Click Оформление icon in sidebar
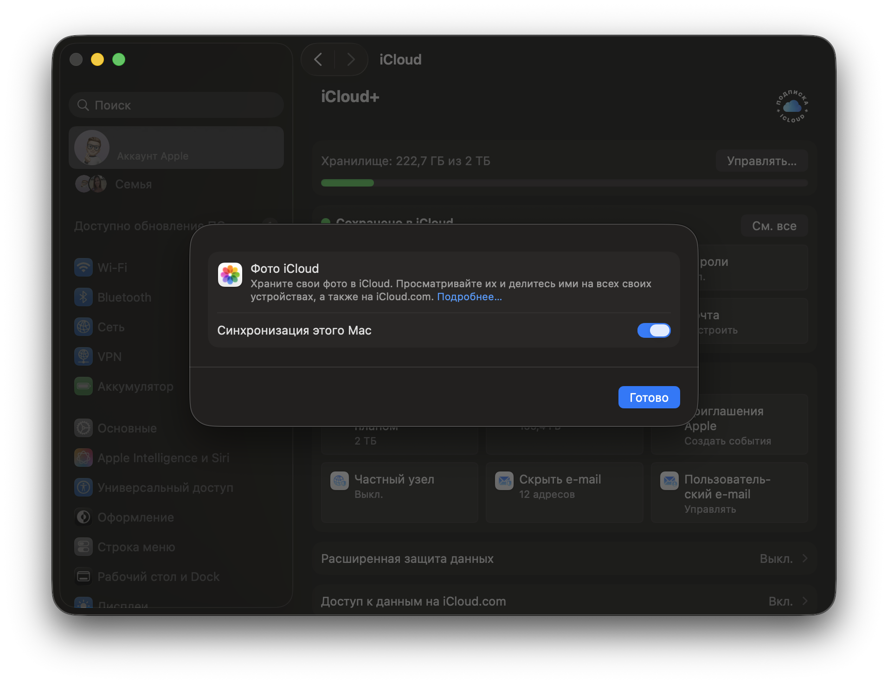This screenshot has height=684, width=888. (84, 517)
